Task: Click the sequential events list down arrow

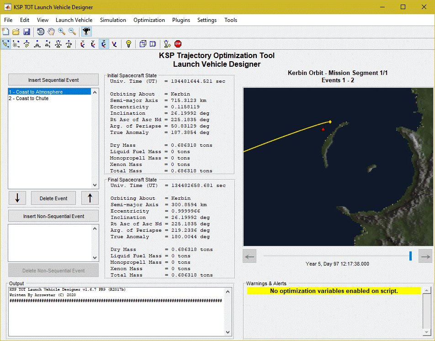Action: (95, 185)
